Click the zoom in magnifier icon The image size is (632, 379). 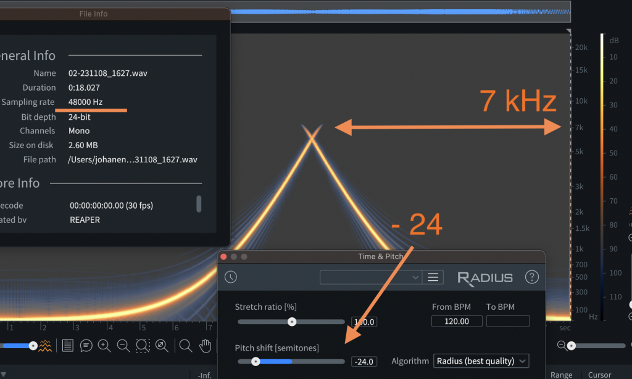(x=104, y=346)
